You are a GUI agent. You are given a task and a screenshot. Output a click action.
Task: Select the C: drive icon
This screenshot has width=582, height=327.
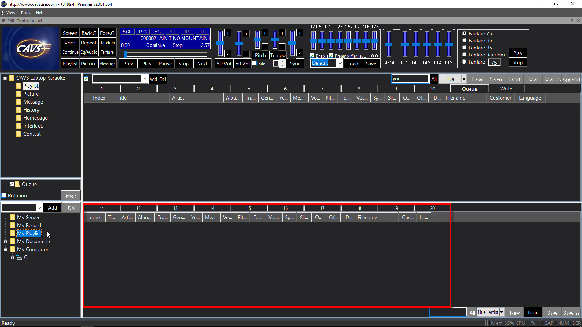(x=19, y=257)
